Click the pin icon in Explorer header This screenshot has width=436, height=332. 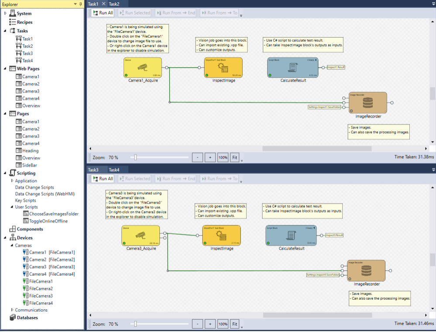tap(81, 4)
